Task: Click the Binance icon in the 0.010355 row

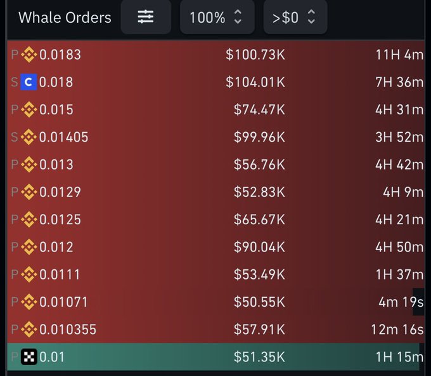Action: coord(29,330)
